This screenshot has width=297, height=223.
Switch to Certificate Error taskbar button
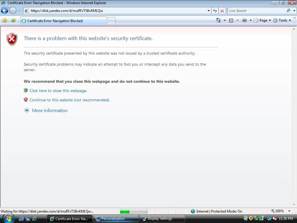coord(70,219)
